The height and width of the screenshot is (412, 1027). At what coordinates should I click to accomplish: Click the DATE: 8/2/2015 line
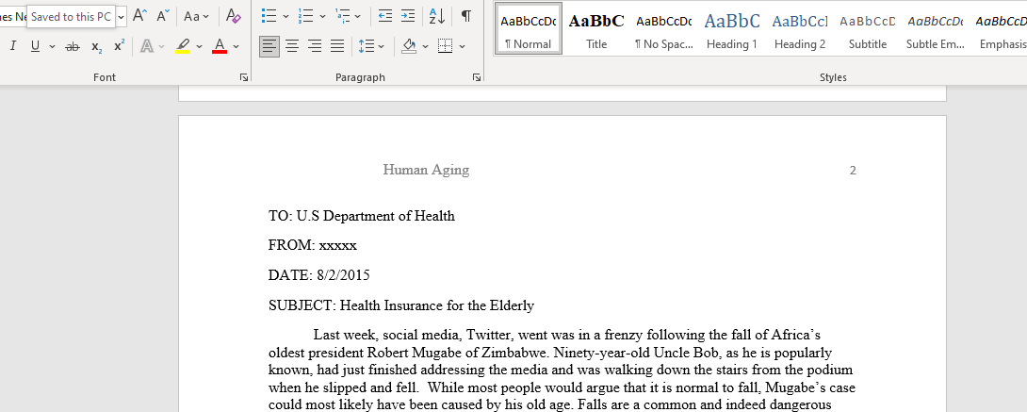click(x=319, y=275)
